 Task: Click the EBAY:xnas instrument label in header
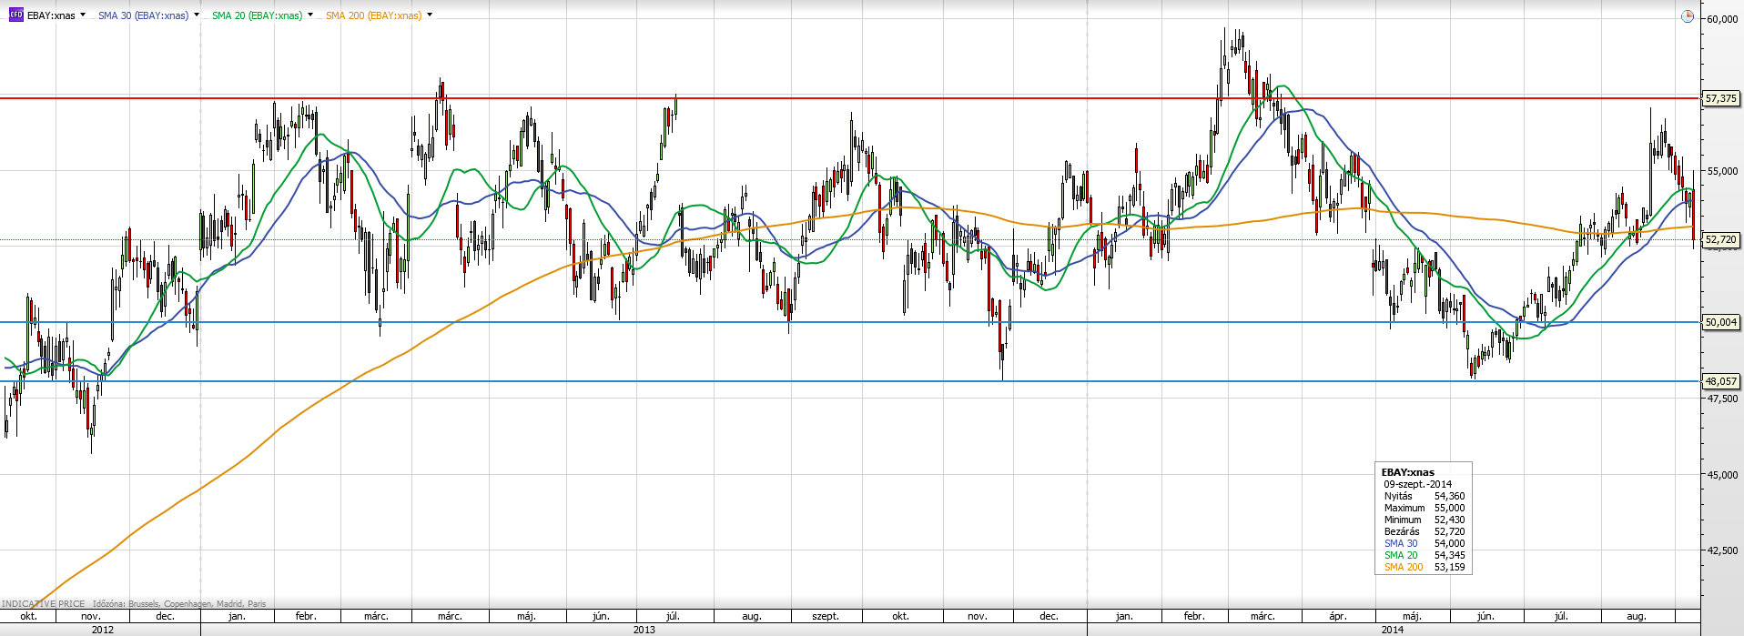click(x=51, y=15)
